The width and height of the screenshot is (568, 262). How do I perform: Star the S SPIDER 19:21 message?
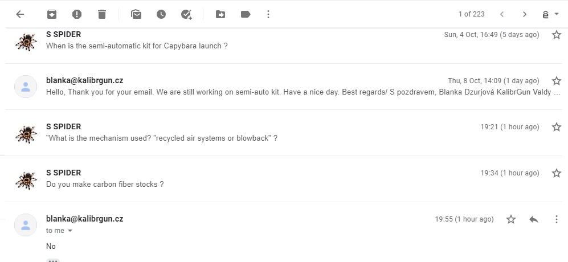(x=557, y=127)
